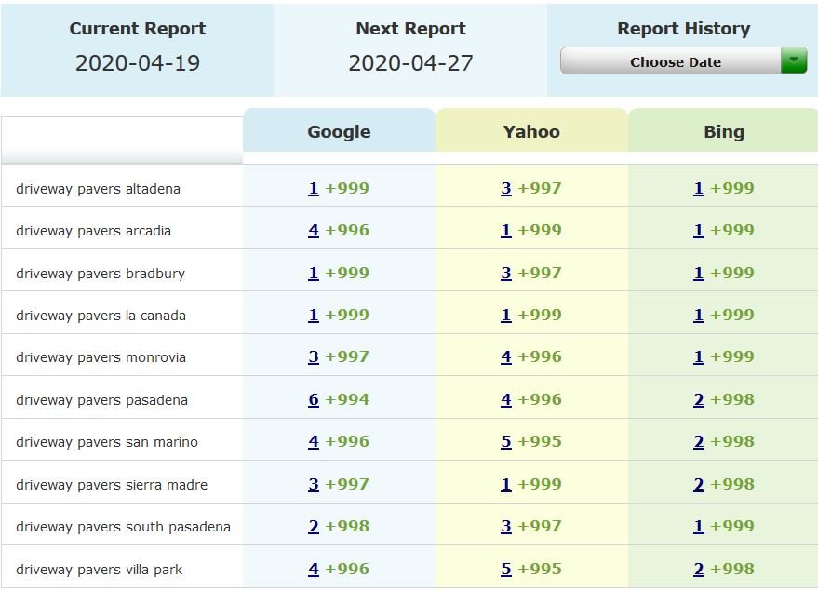Screen dimensions: 818x591
Task: Select the Google column header
Action: click(339, 131)
